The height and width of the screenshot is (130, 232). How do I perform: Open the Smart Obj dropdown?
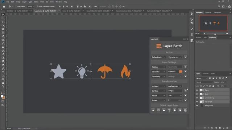pos(158,76)
